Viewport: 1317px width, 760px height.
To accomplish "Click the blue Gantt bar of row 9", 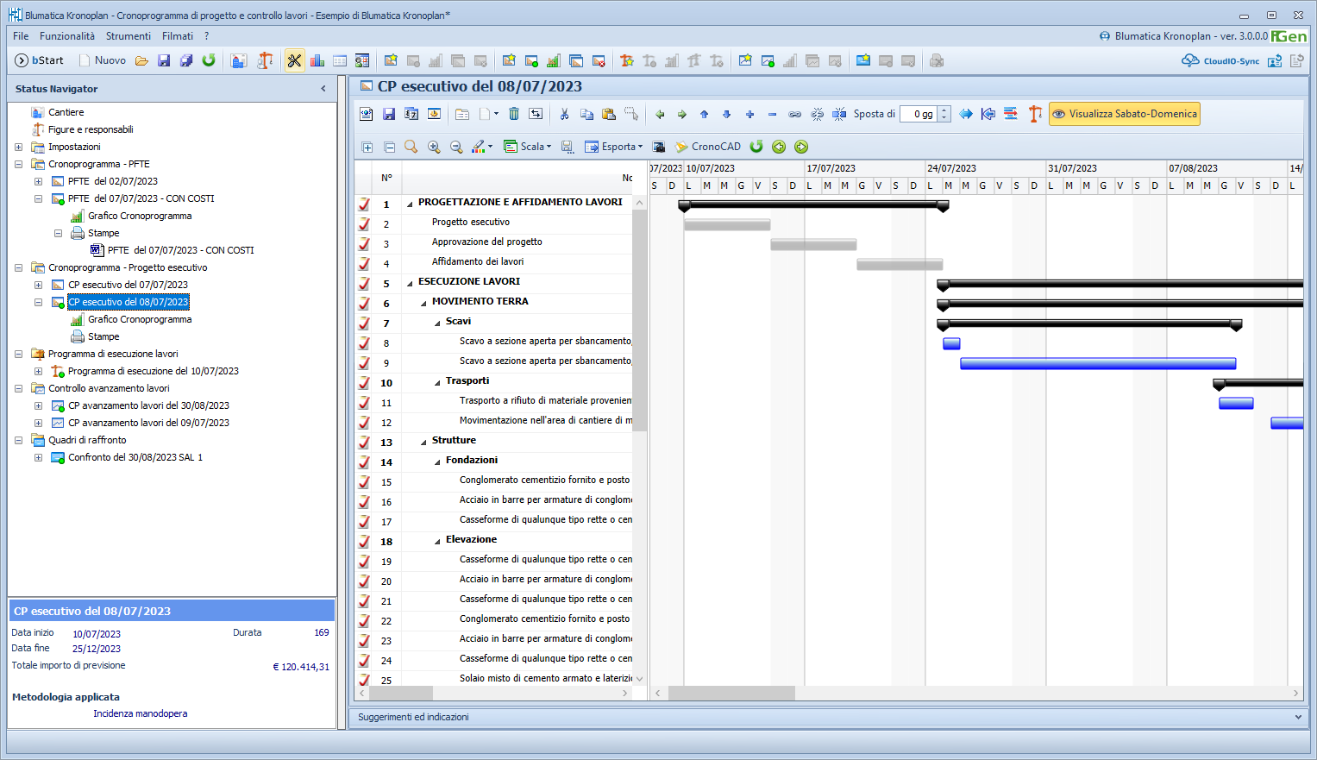I will click(x=1098, y=364).
